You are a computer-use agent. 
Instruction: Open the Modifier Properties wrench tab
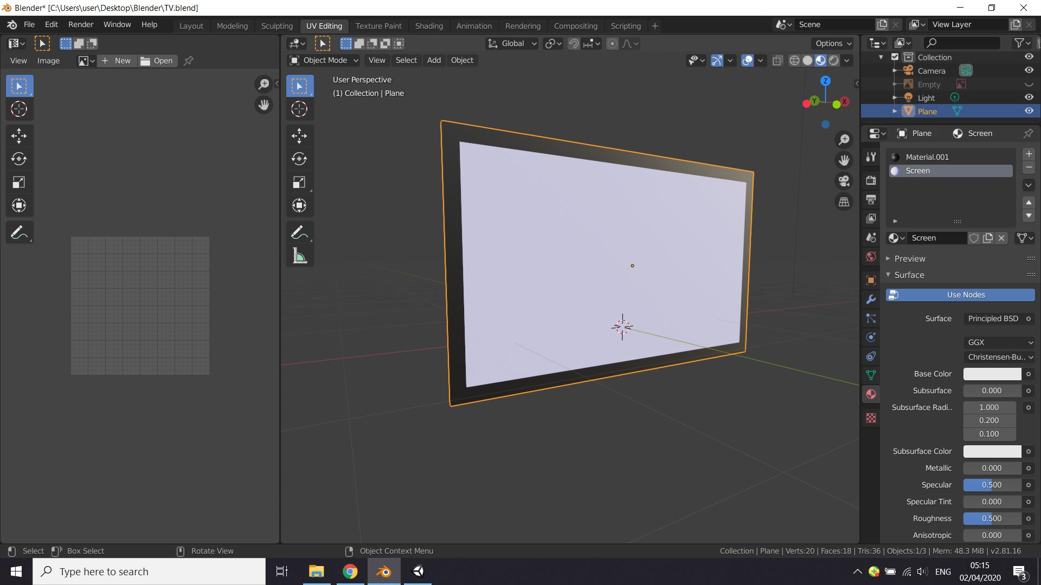point(871,299)
